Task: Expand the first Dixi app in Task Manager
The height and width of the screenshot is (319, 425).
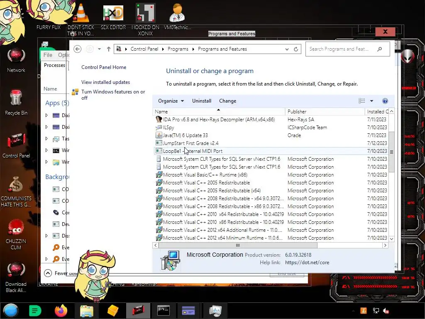Action: [x=46, y=115]
